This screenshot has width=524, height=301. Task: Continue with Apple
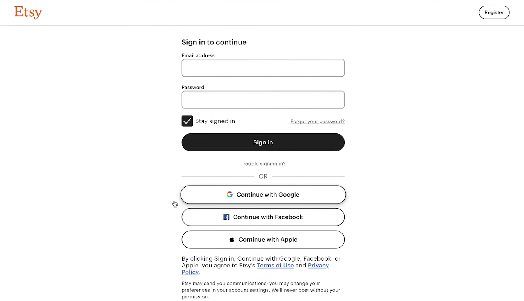[263, 240]
